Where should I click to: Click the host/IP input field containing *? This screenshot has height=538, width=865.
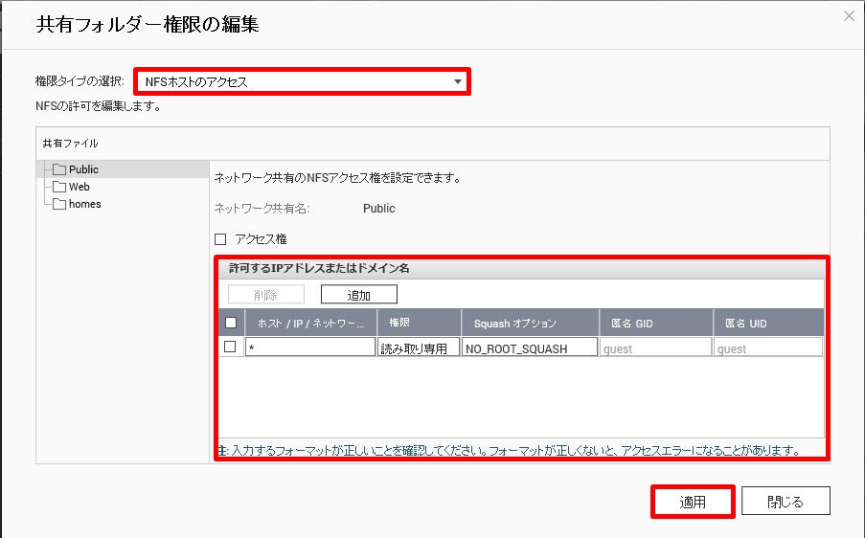tap(310, 348)
